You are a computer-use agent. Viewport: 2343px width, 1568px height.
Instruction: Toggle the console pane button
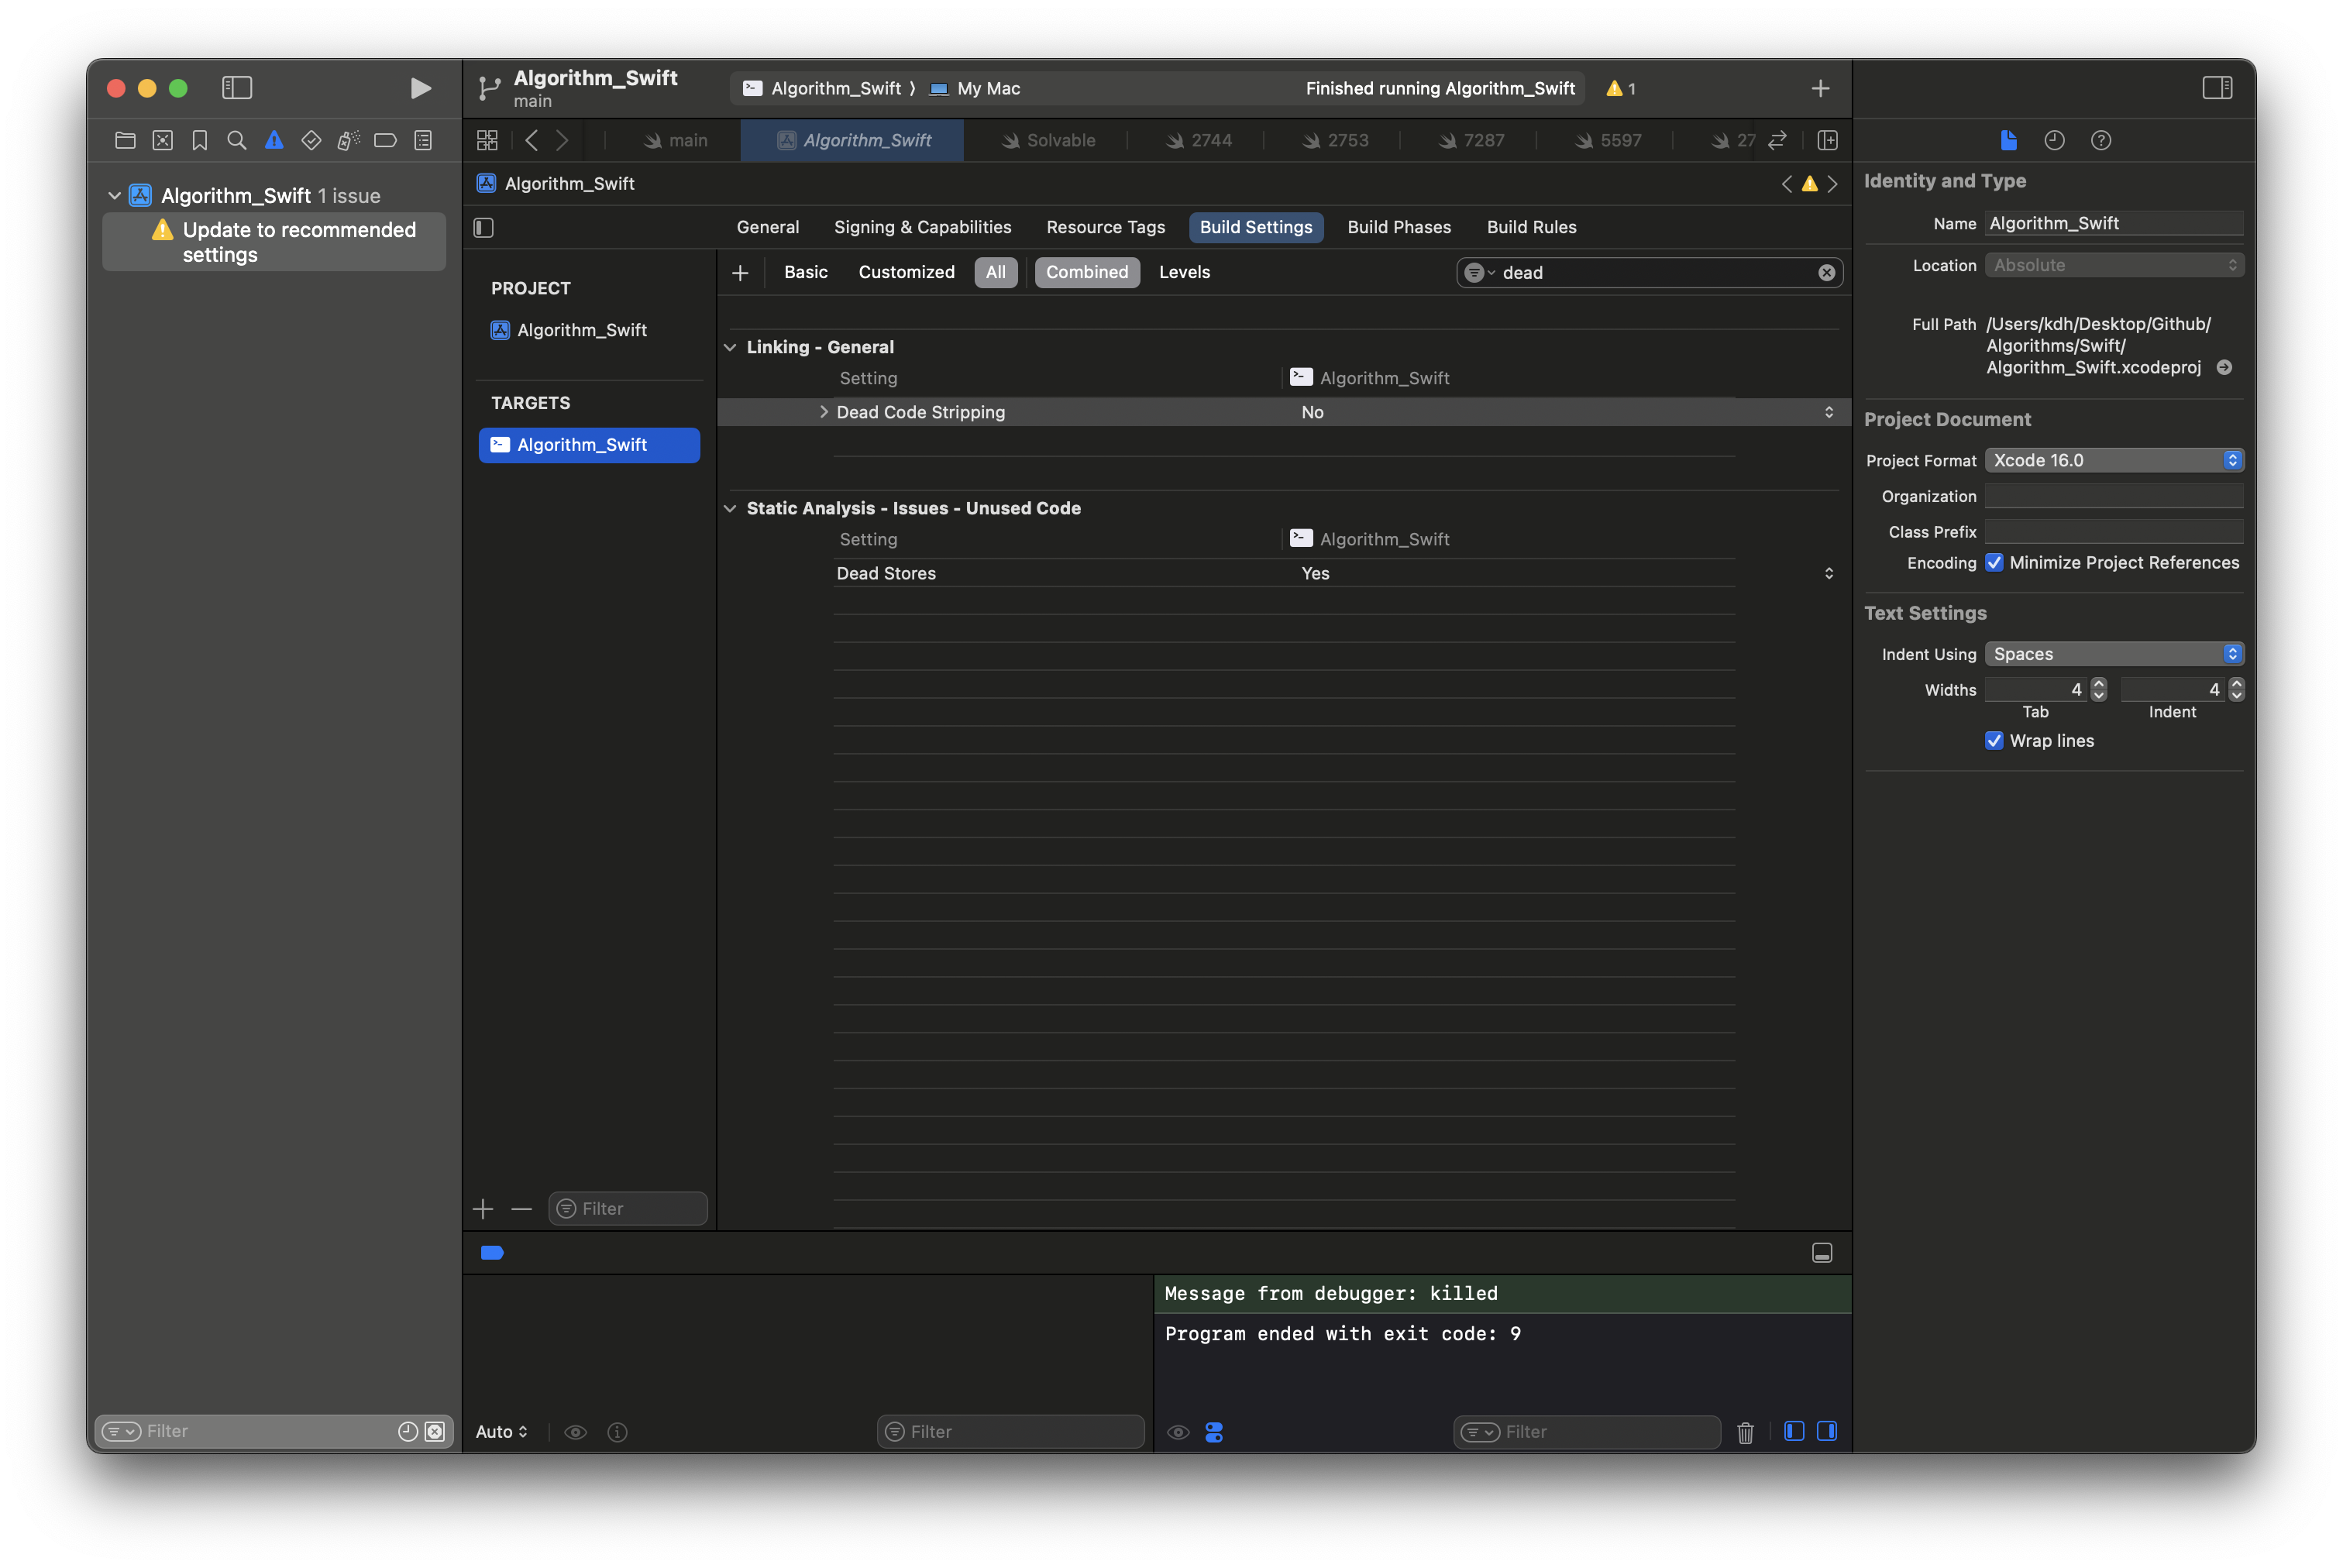(1827, 1431)
